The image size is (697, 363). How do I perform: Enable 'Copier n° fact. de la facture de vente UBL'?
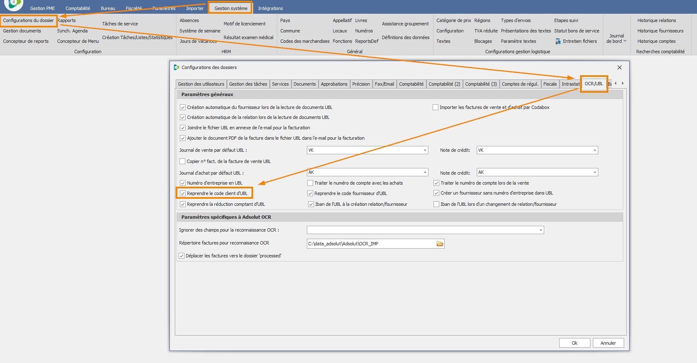[182, 161]
